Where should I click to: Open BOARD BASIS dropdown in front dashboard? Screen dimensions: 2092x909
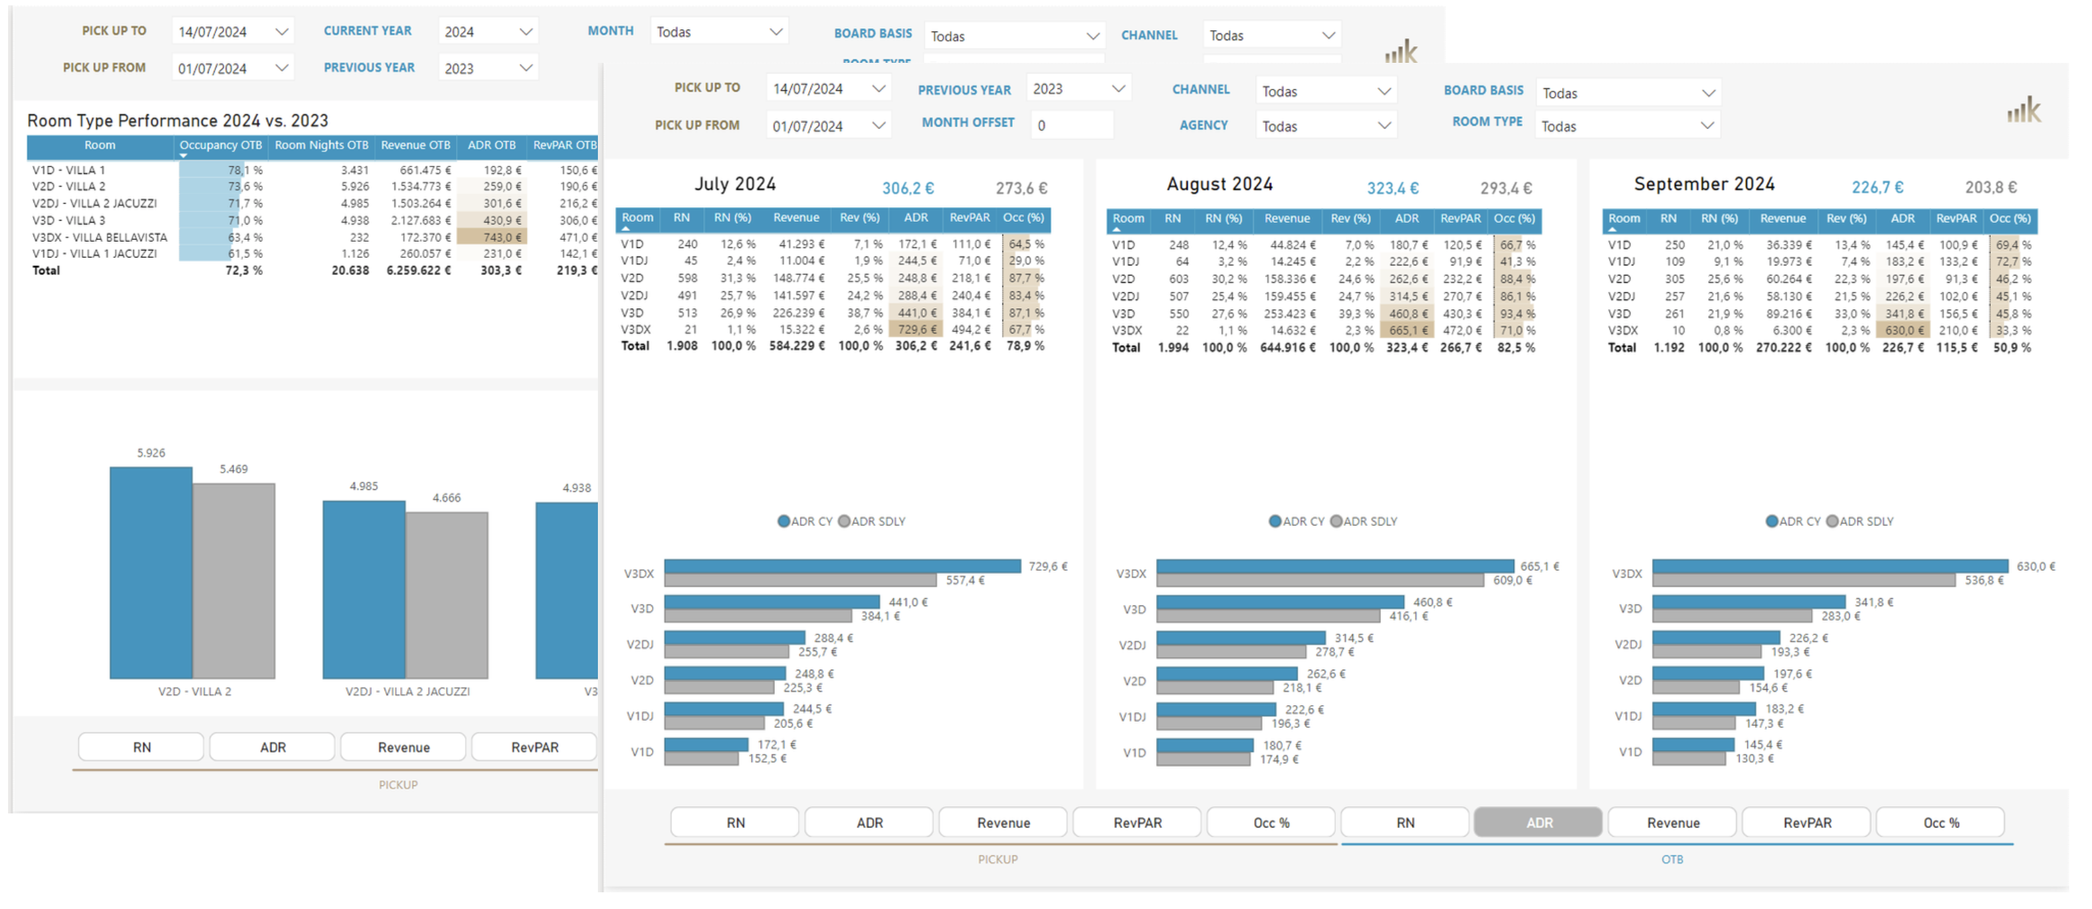click(1627, 92)
